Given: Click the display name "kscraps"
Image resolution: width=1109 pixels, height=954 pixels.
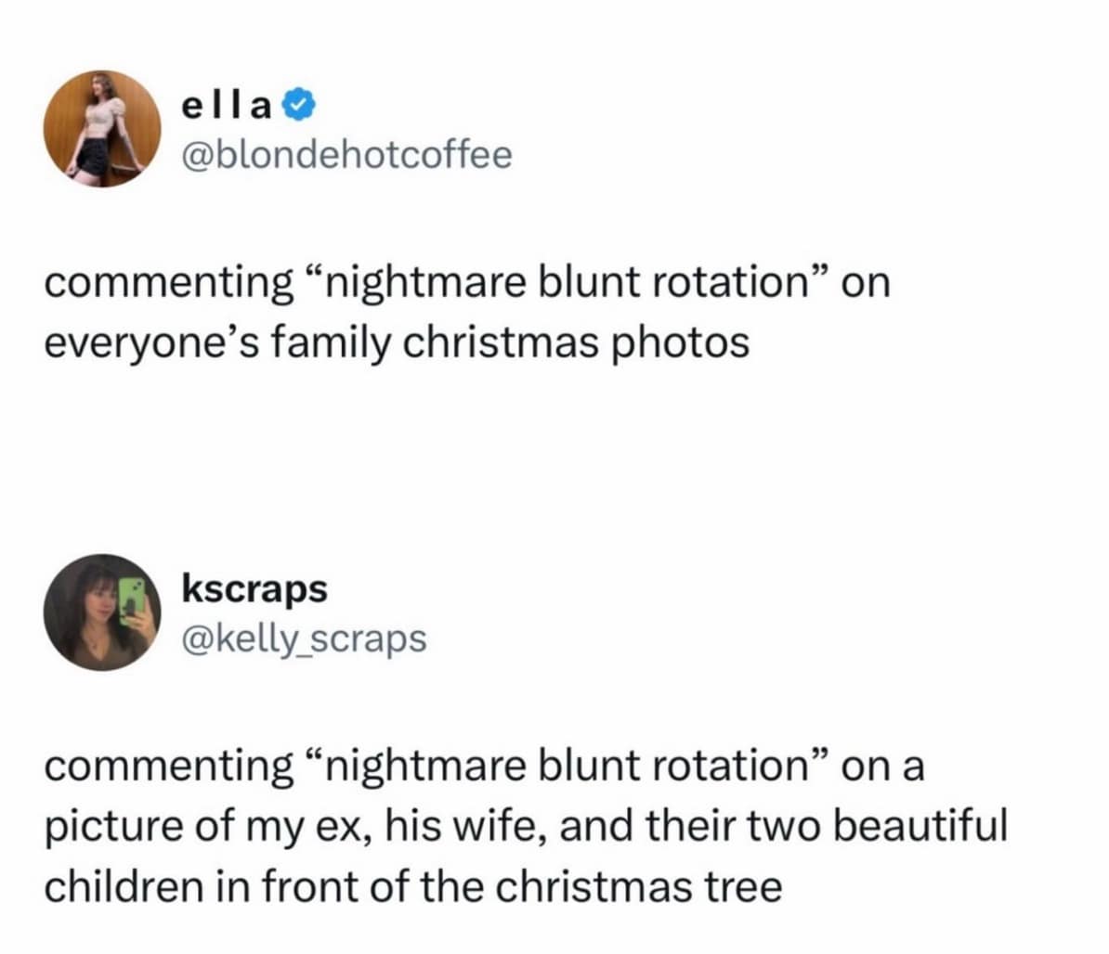Looking at the screenshot, I should (x=254, y=588).
